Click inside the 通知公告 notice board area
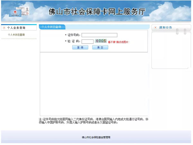 169,52
